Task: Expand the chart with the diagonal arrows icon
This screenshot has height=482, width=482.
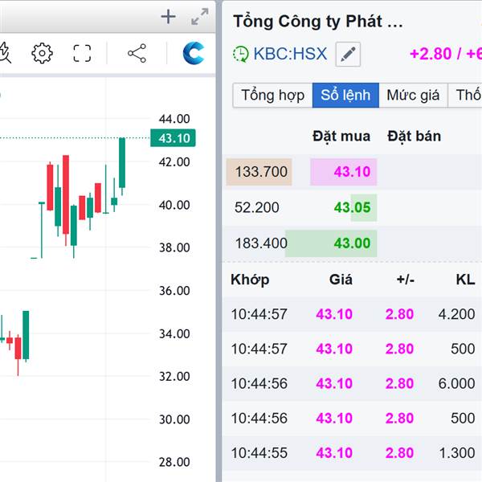Action: point(200,17)
